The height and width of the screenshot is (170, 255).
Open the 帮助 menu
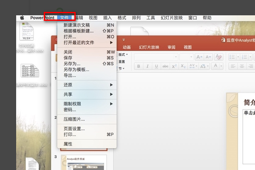pyautogui.click(x=207, y=17)
